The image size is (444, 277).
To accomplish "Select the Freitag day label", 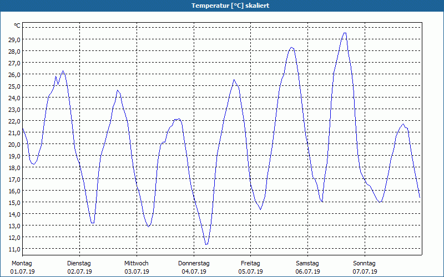I will click(x=250, y=263).
